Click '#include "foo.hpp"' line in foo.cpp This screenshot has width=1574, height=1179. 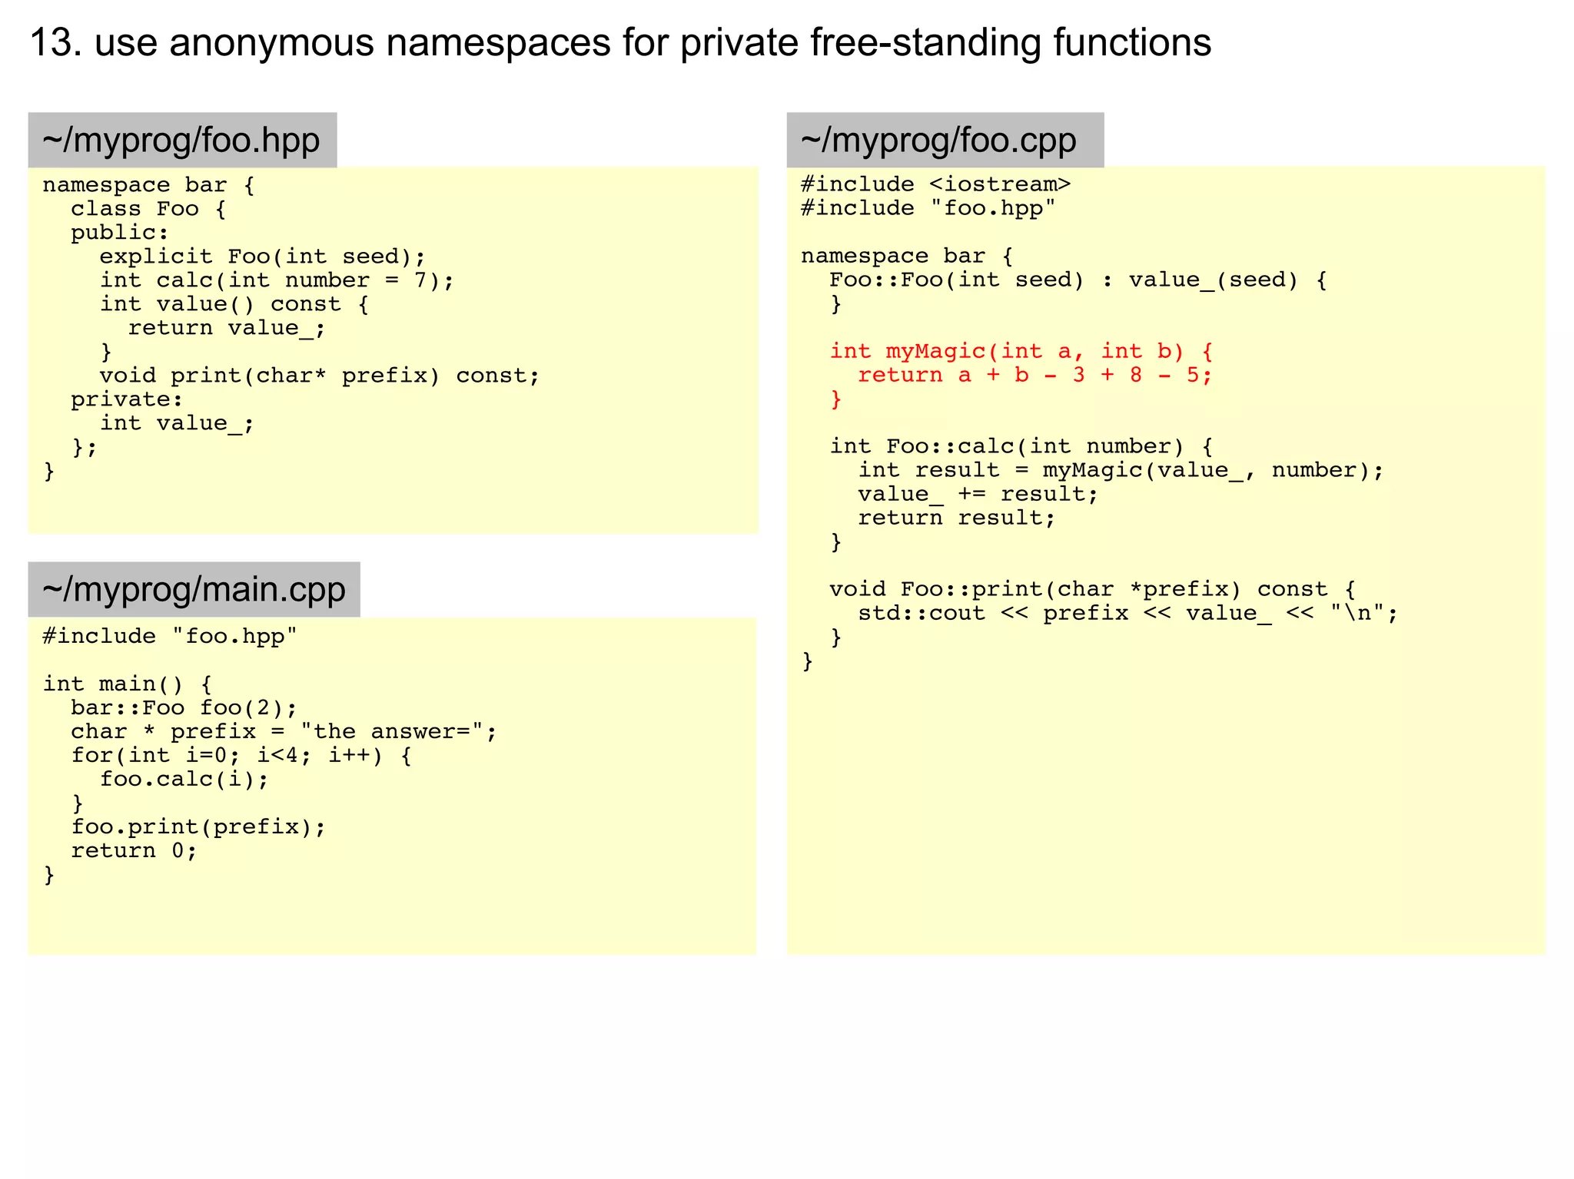click(x=928, y=208)
